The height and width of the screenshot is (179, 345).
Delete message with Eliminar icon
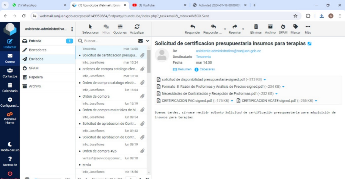256,27
